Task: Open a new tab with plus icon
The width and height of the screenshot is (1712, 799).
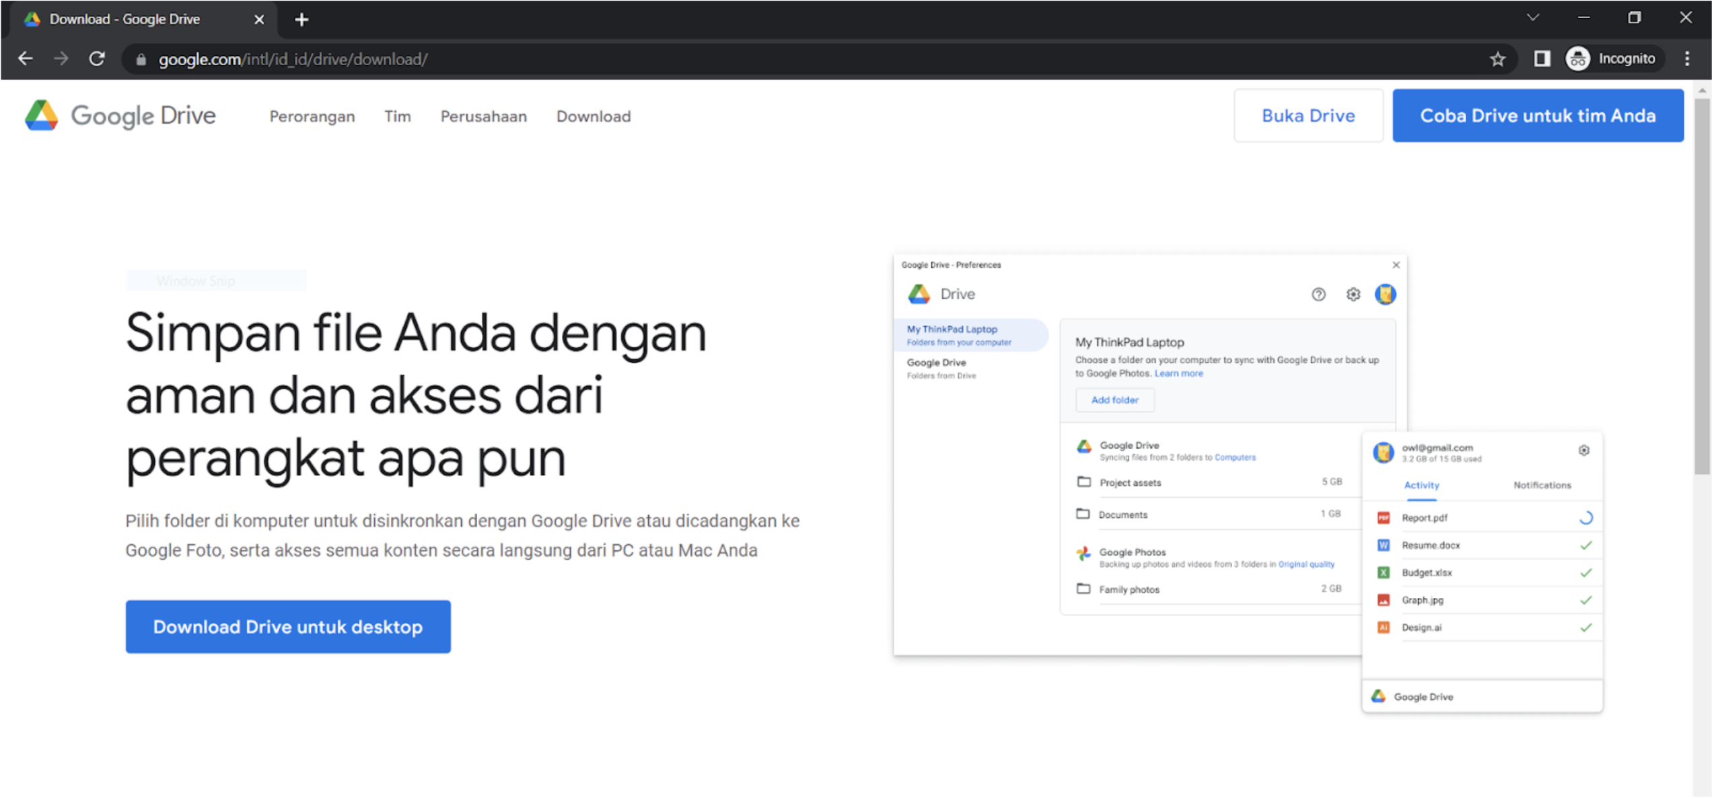Action: [x=301, y=20]
